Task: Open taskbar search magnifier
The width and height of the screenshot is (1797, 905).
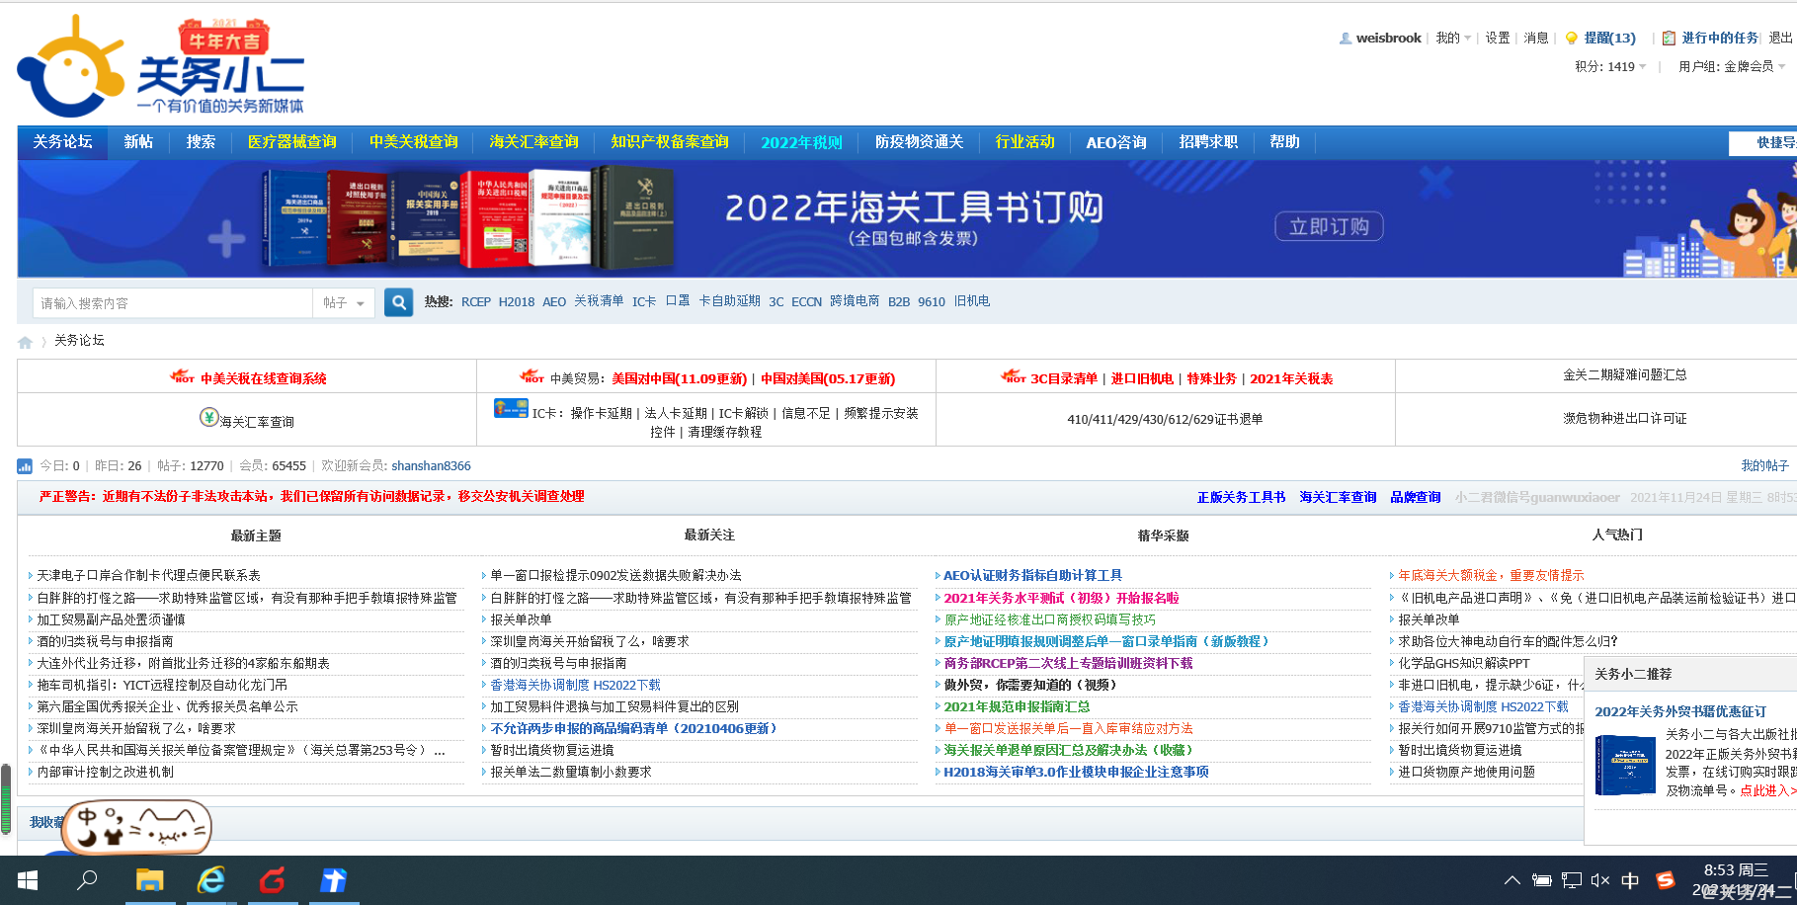Action: [x=87, y=879]
